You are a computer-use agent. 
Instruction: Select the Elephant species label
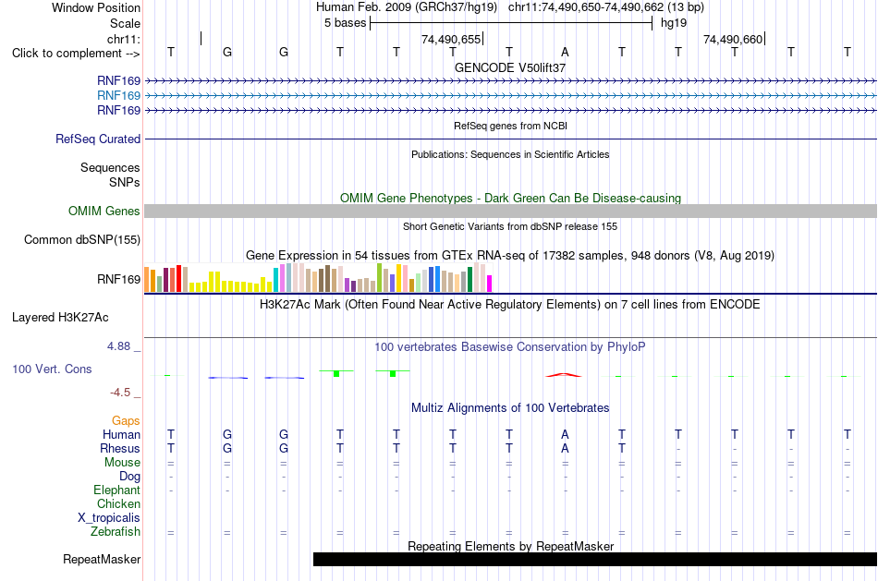(117, 490)
